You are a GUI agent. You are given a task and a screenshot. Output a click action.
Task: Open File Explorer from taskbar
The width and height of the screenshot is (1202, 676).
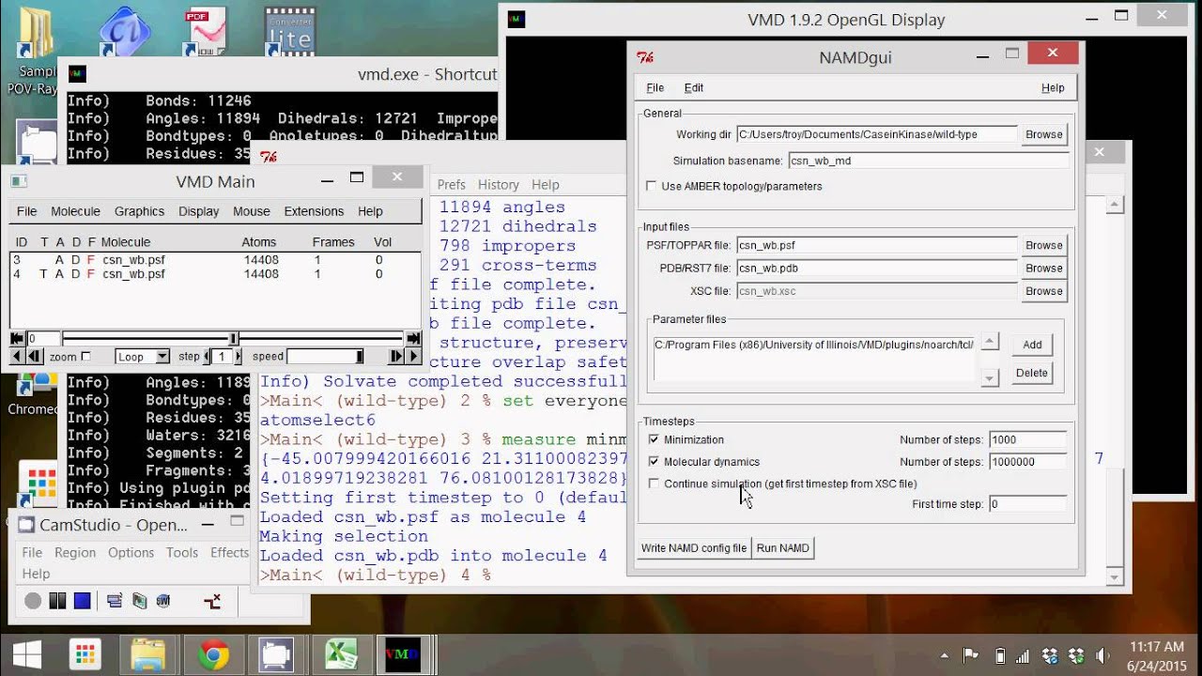pos(148,655)
